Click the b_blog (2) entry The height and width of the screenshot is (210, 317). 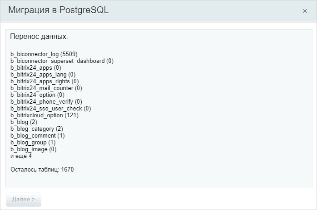click(x=24, y=122)
